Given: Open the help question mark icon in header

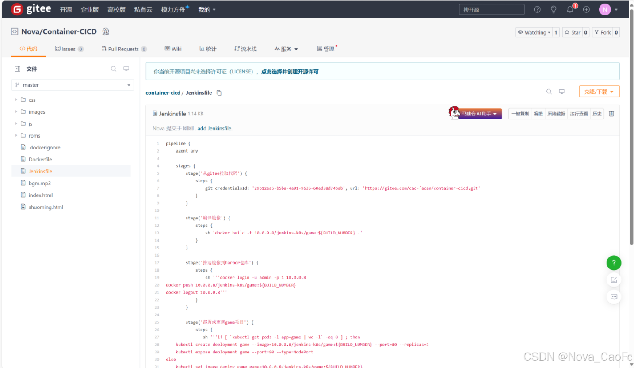Looking at the screenshot, I should click(x=537, y=9).
